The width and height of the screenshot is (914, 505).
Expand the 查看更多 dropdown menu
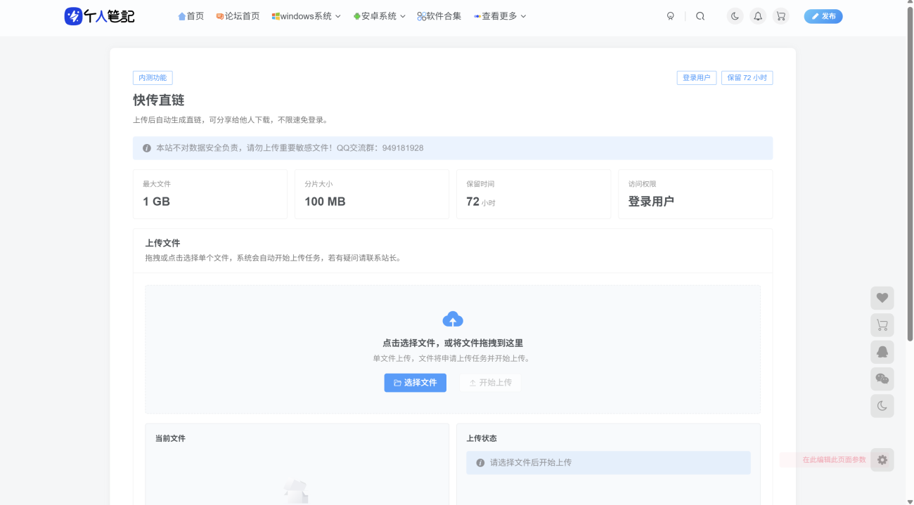click(x=500, y=16)
